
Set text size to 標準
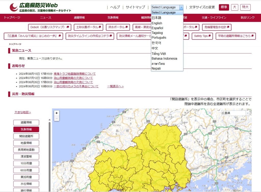pos(224,7)
